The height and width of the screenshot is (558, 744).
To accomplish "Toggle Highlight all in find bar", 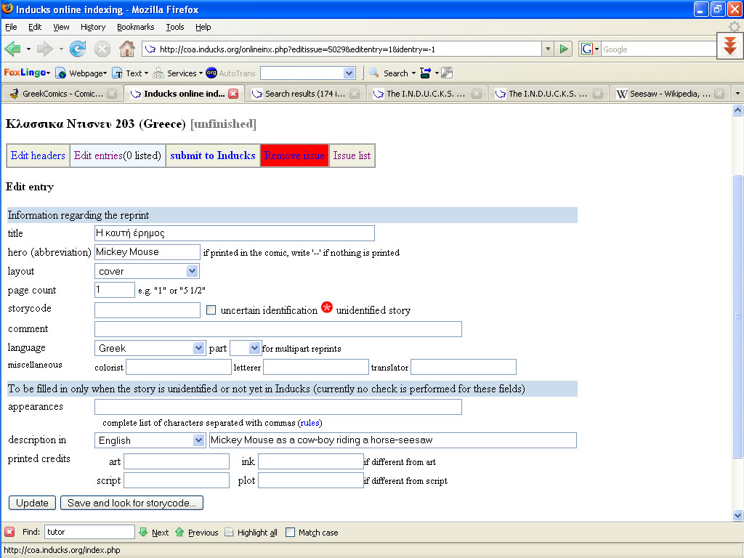I will (251, 533).
